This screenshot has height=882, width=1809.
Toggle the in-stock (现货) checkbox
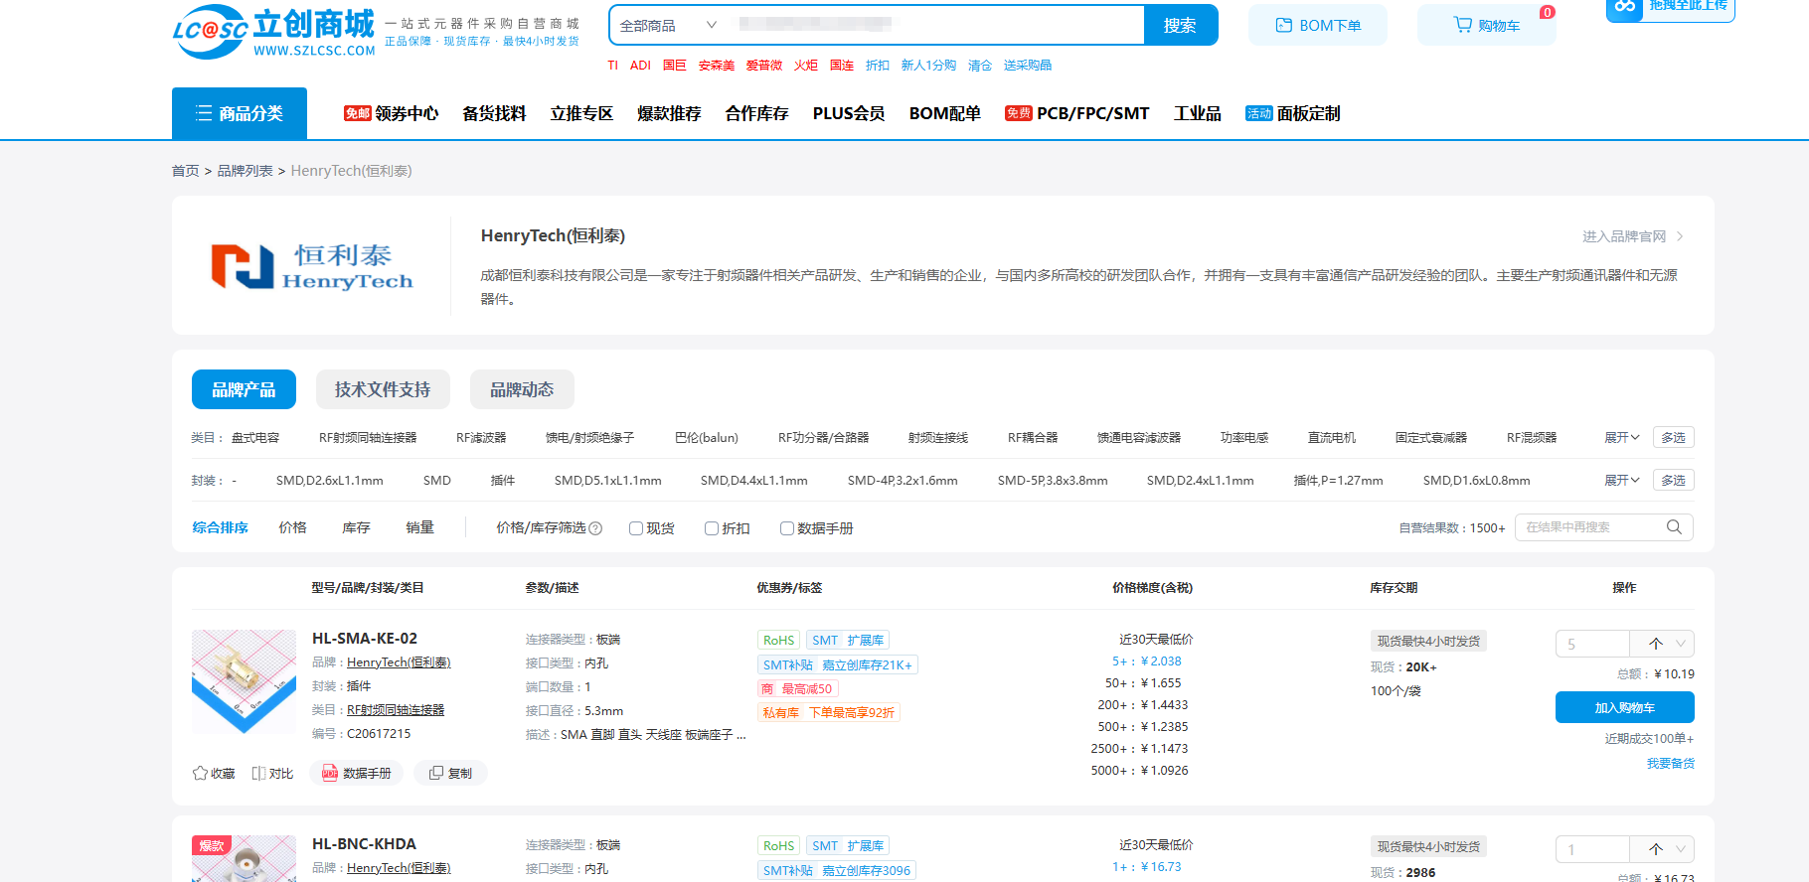tap(636, 528)
